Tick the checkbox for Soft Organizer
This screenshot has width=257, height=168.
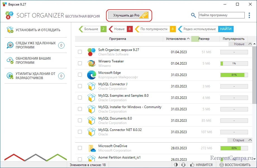pyautogui.click(x=80, y=52)
